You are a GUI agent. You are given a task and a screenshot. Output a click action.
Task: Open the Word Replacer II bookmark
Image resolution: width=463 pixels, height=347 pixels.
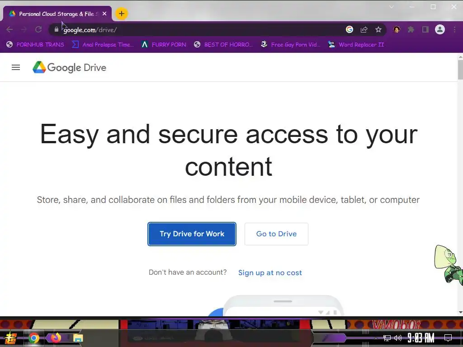point(356,45)
